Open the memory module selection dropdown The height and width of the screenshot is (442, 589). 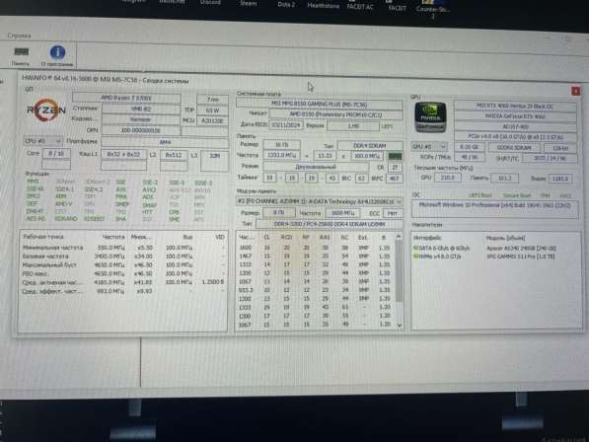320,201
